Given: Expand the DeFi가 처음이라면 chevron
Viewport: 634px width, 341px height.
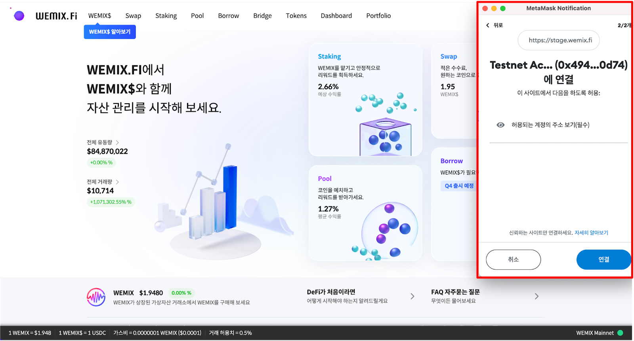Looking at the screenshot, I should coord(412,296).
